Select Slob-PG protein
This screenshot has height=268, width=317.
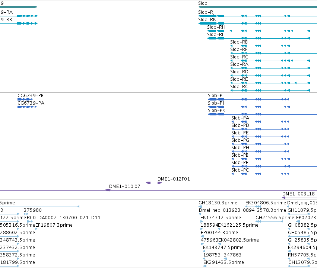[240, 140]
